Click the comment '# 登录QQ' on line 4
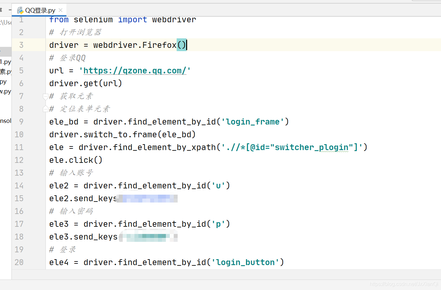The height and width of the screenshot is (290, 441). tap(67, 58)
